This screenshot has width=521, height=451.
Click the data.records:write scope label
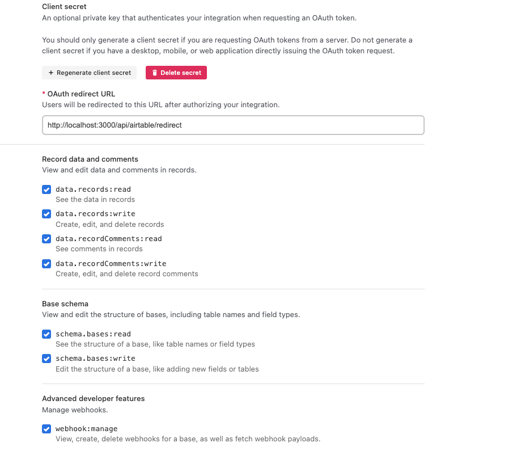[x=95, y=213]
